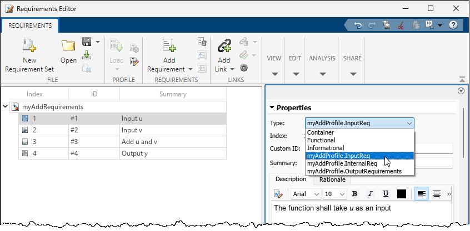Open the Arial font dropdown
Image resolution: width=470 pixels, height=231 pixels.
(x=306, y=194)
